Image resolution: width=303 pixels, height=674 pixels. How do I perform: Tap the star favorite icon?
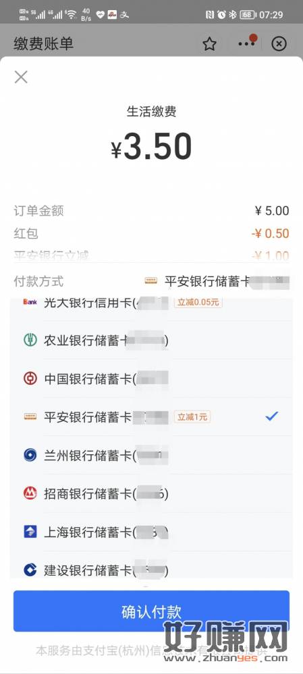pyautogui.click(x=209, y=43)
